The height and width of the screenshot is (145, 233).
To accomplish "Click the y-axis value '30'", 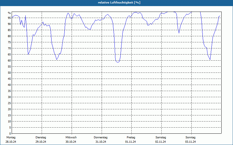I will click(x=9, y=97).
